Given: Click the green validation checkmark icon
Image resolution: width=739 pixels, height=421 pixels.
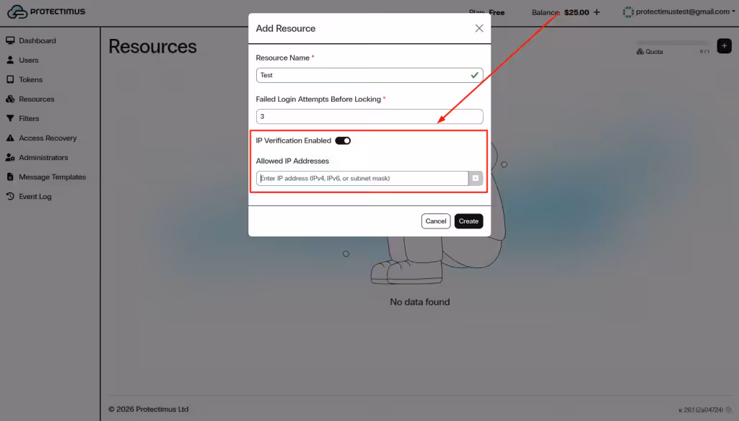Looking at the screenshot, I should [x=474, y=75].
